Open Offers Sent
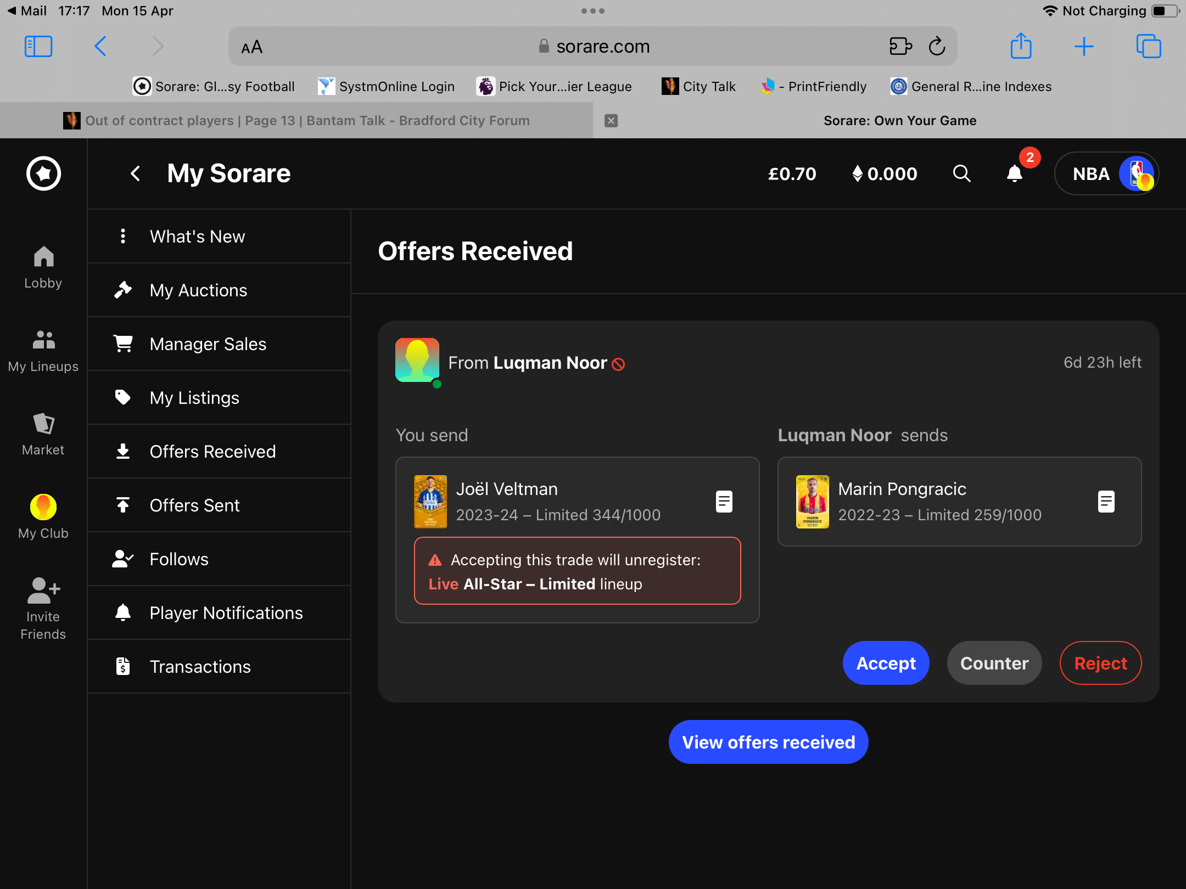This screenshot has width=1186, height=889. coord(219,505)
